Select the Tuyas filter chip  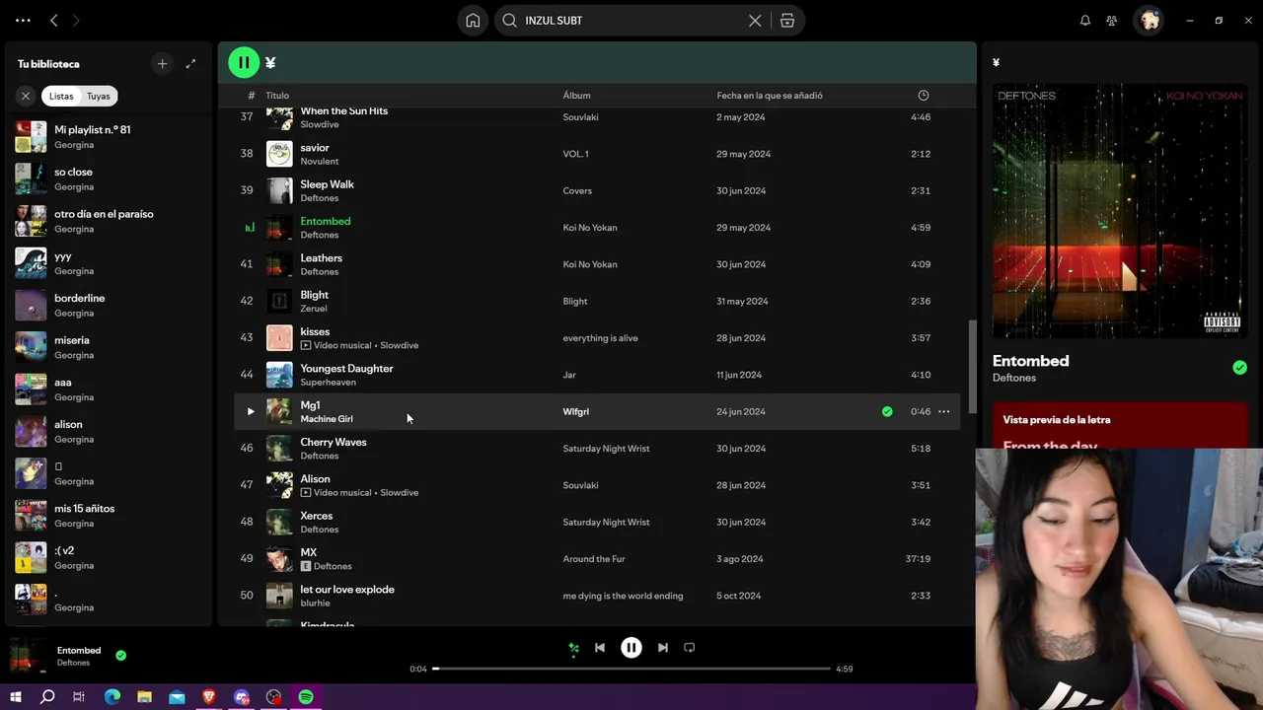99,96
